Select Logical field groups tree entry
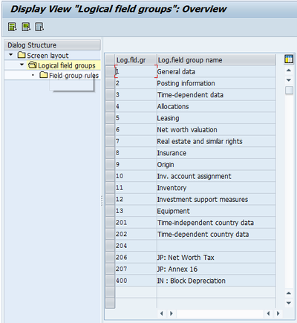This screenshot has height=323, width=297. pos(67,65)
